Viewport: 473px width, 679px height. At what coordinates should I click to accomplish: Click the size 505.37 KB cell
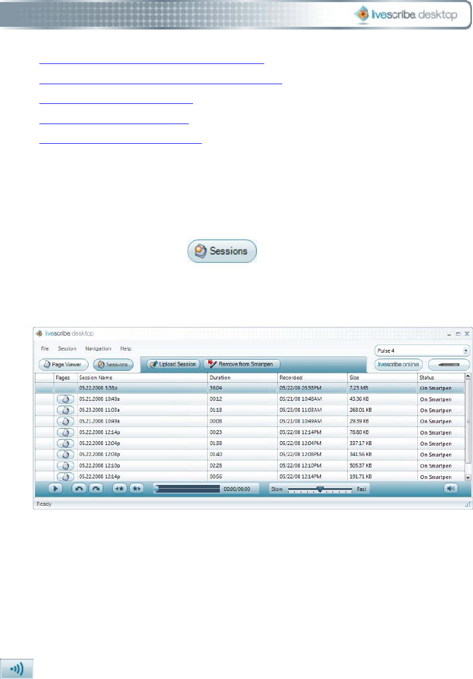(x=382, y=466)
